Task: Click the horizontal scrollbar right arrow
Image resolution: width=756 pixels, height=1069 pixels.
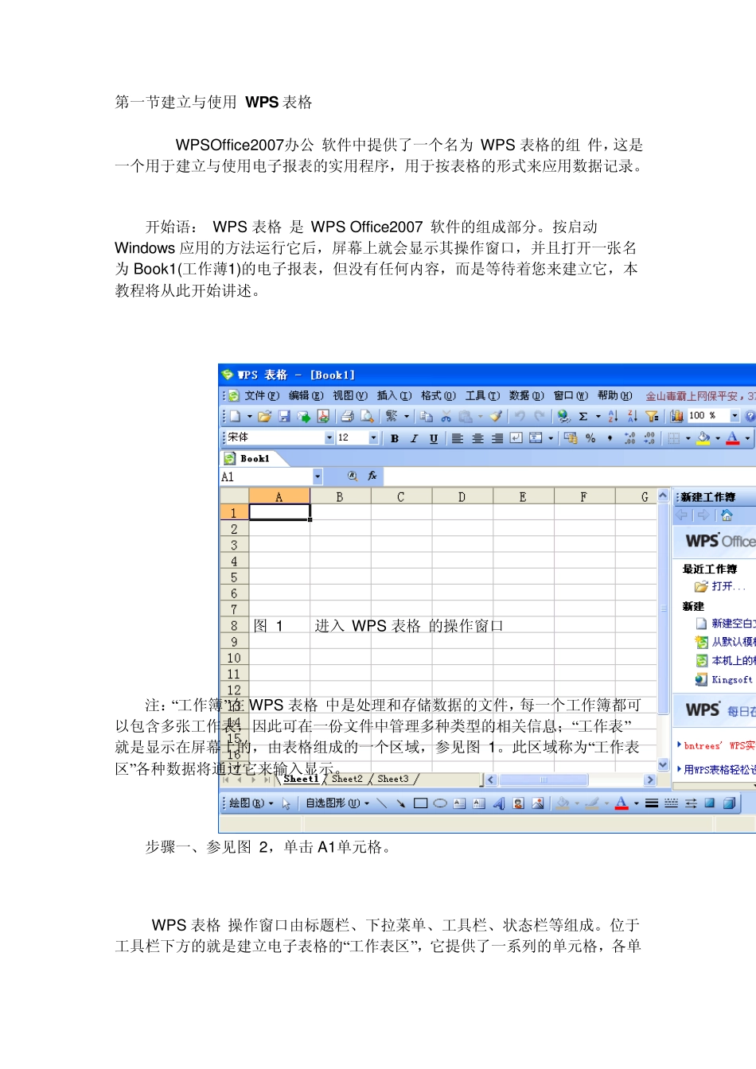Action: [650, 780]
